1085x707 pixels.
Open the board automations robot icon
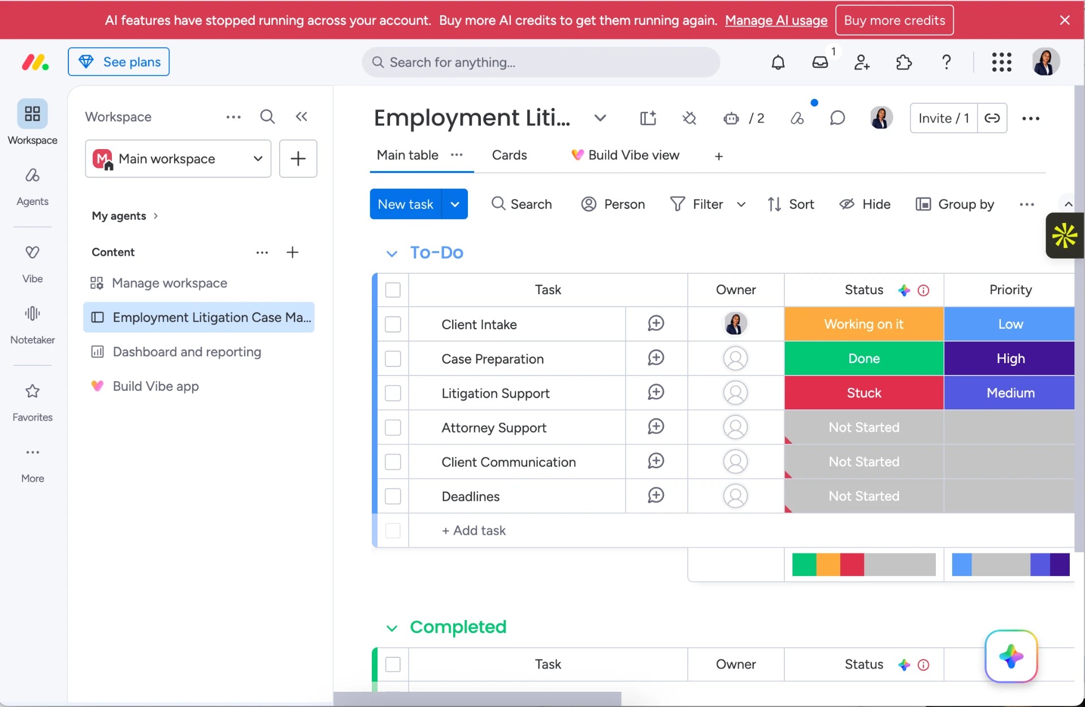[731, 118]
